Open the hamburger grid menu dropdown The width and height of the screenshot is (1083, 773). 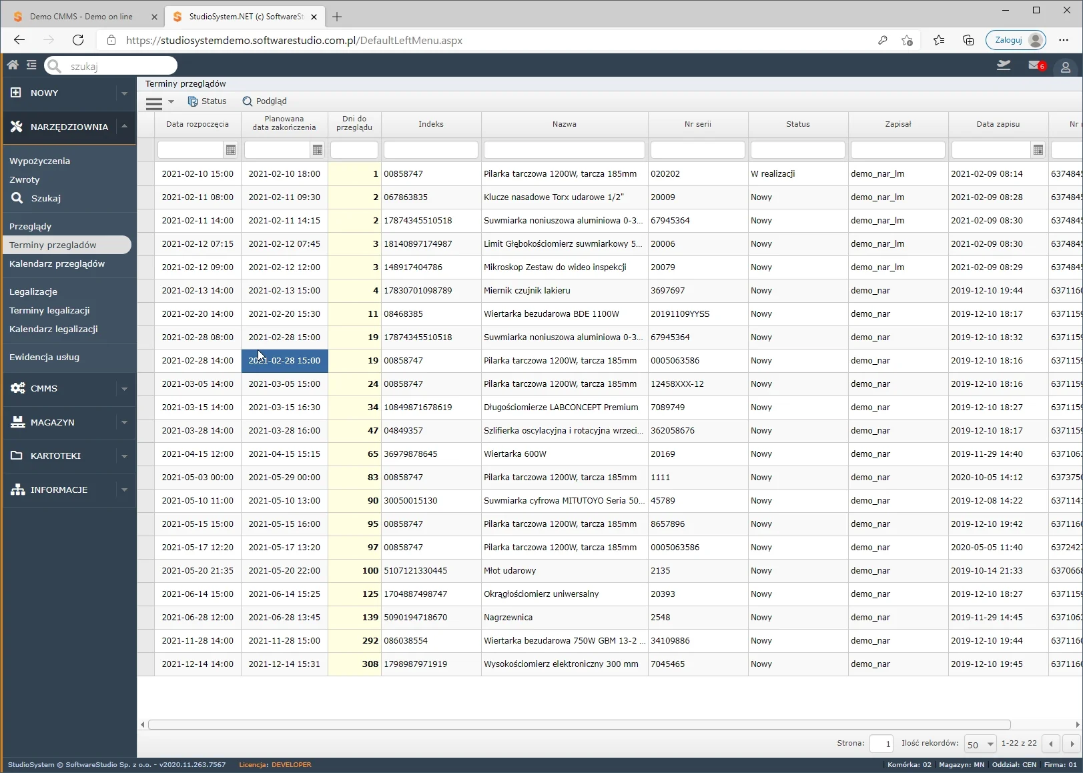pos(159,102)
